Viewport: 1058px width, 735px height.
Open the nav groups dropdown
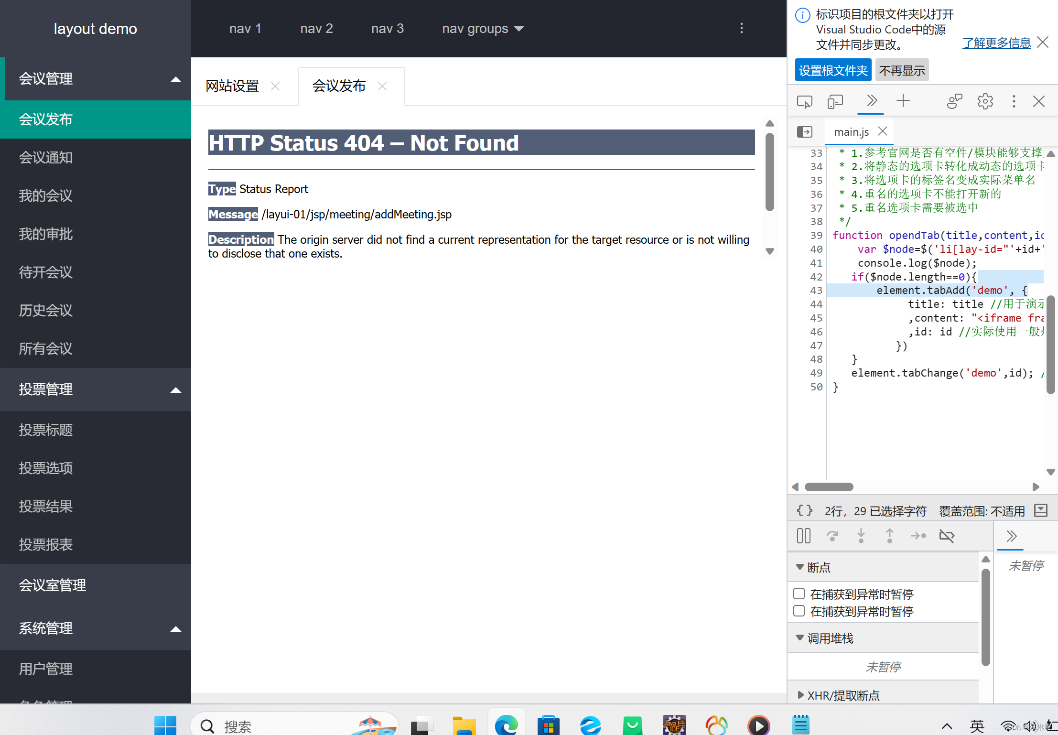[x=483, y=28]
